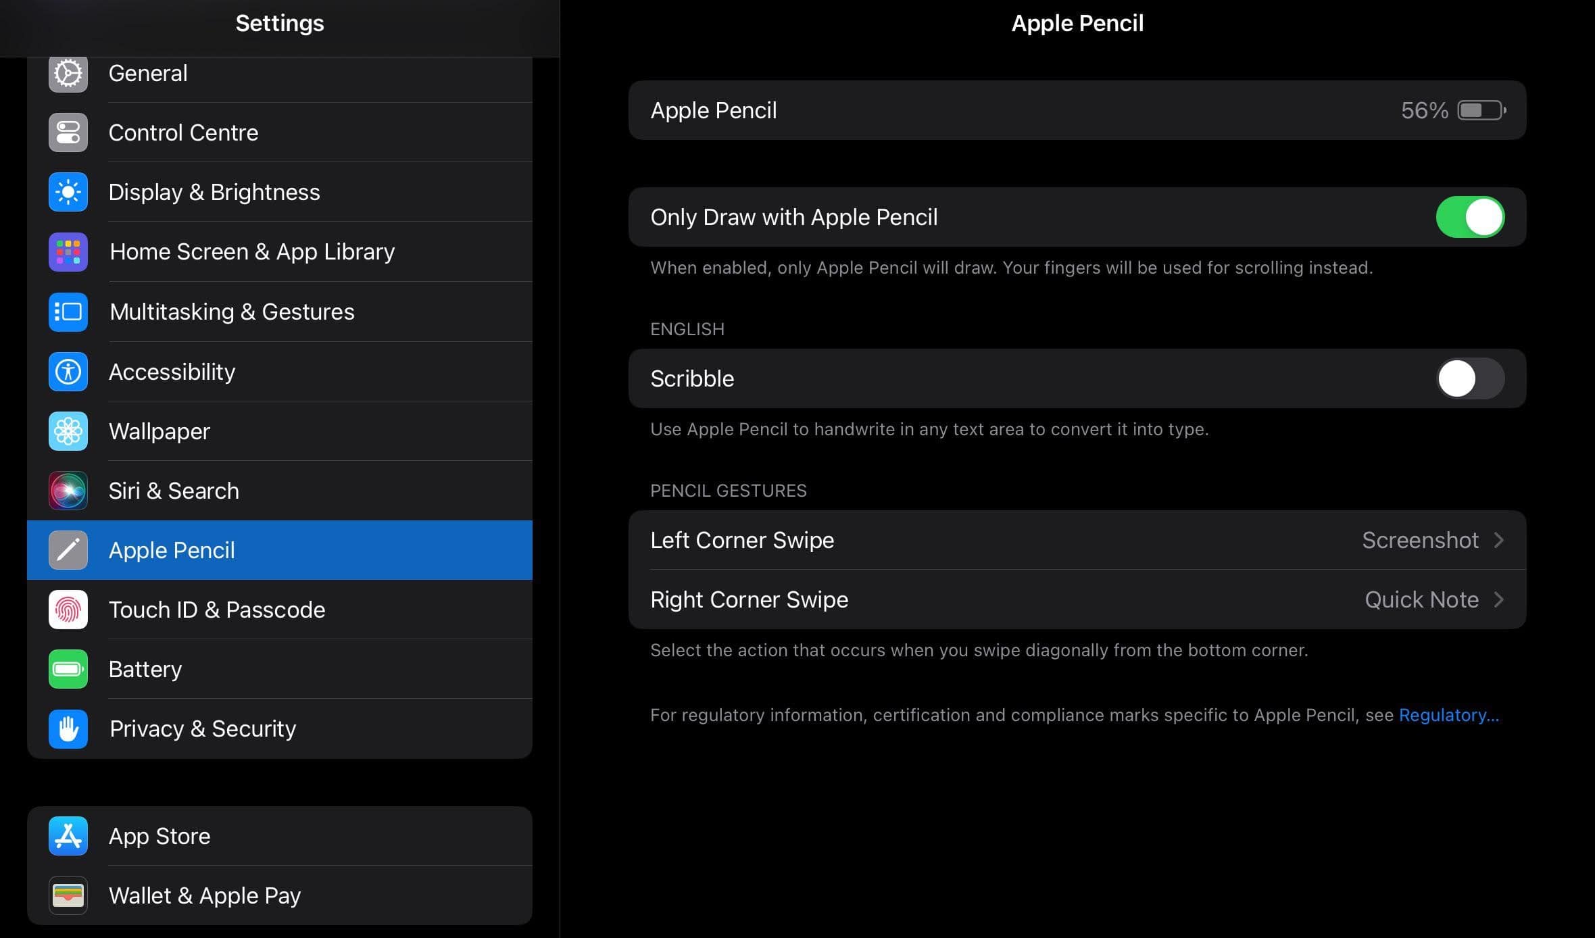This screenshot has height=938, width=1595.
Task: Click the Touch ID fingerprint icon
Action: click(x=68, y=610)
